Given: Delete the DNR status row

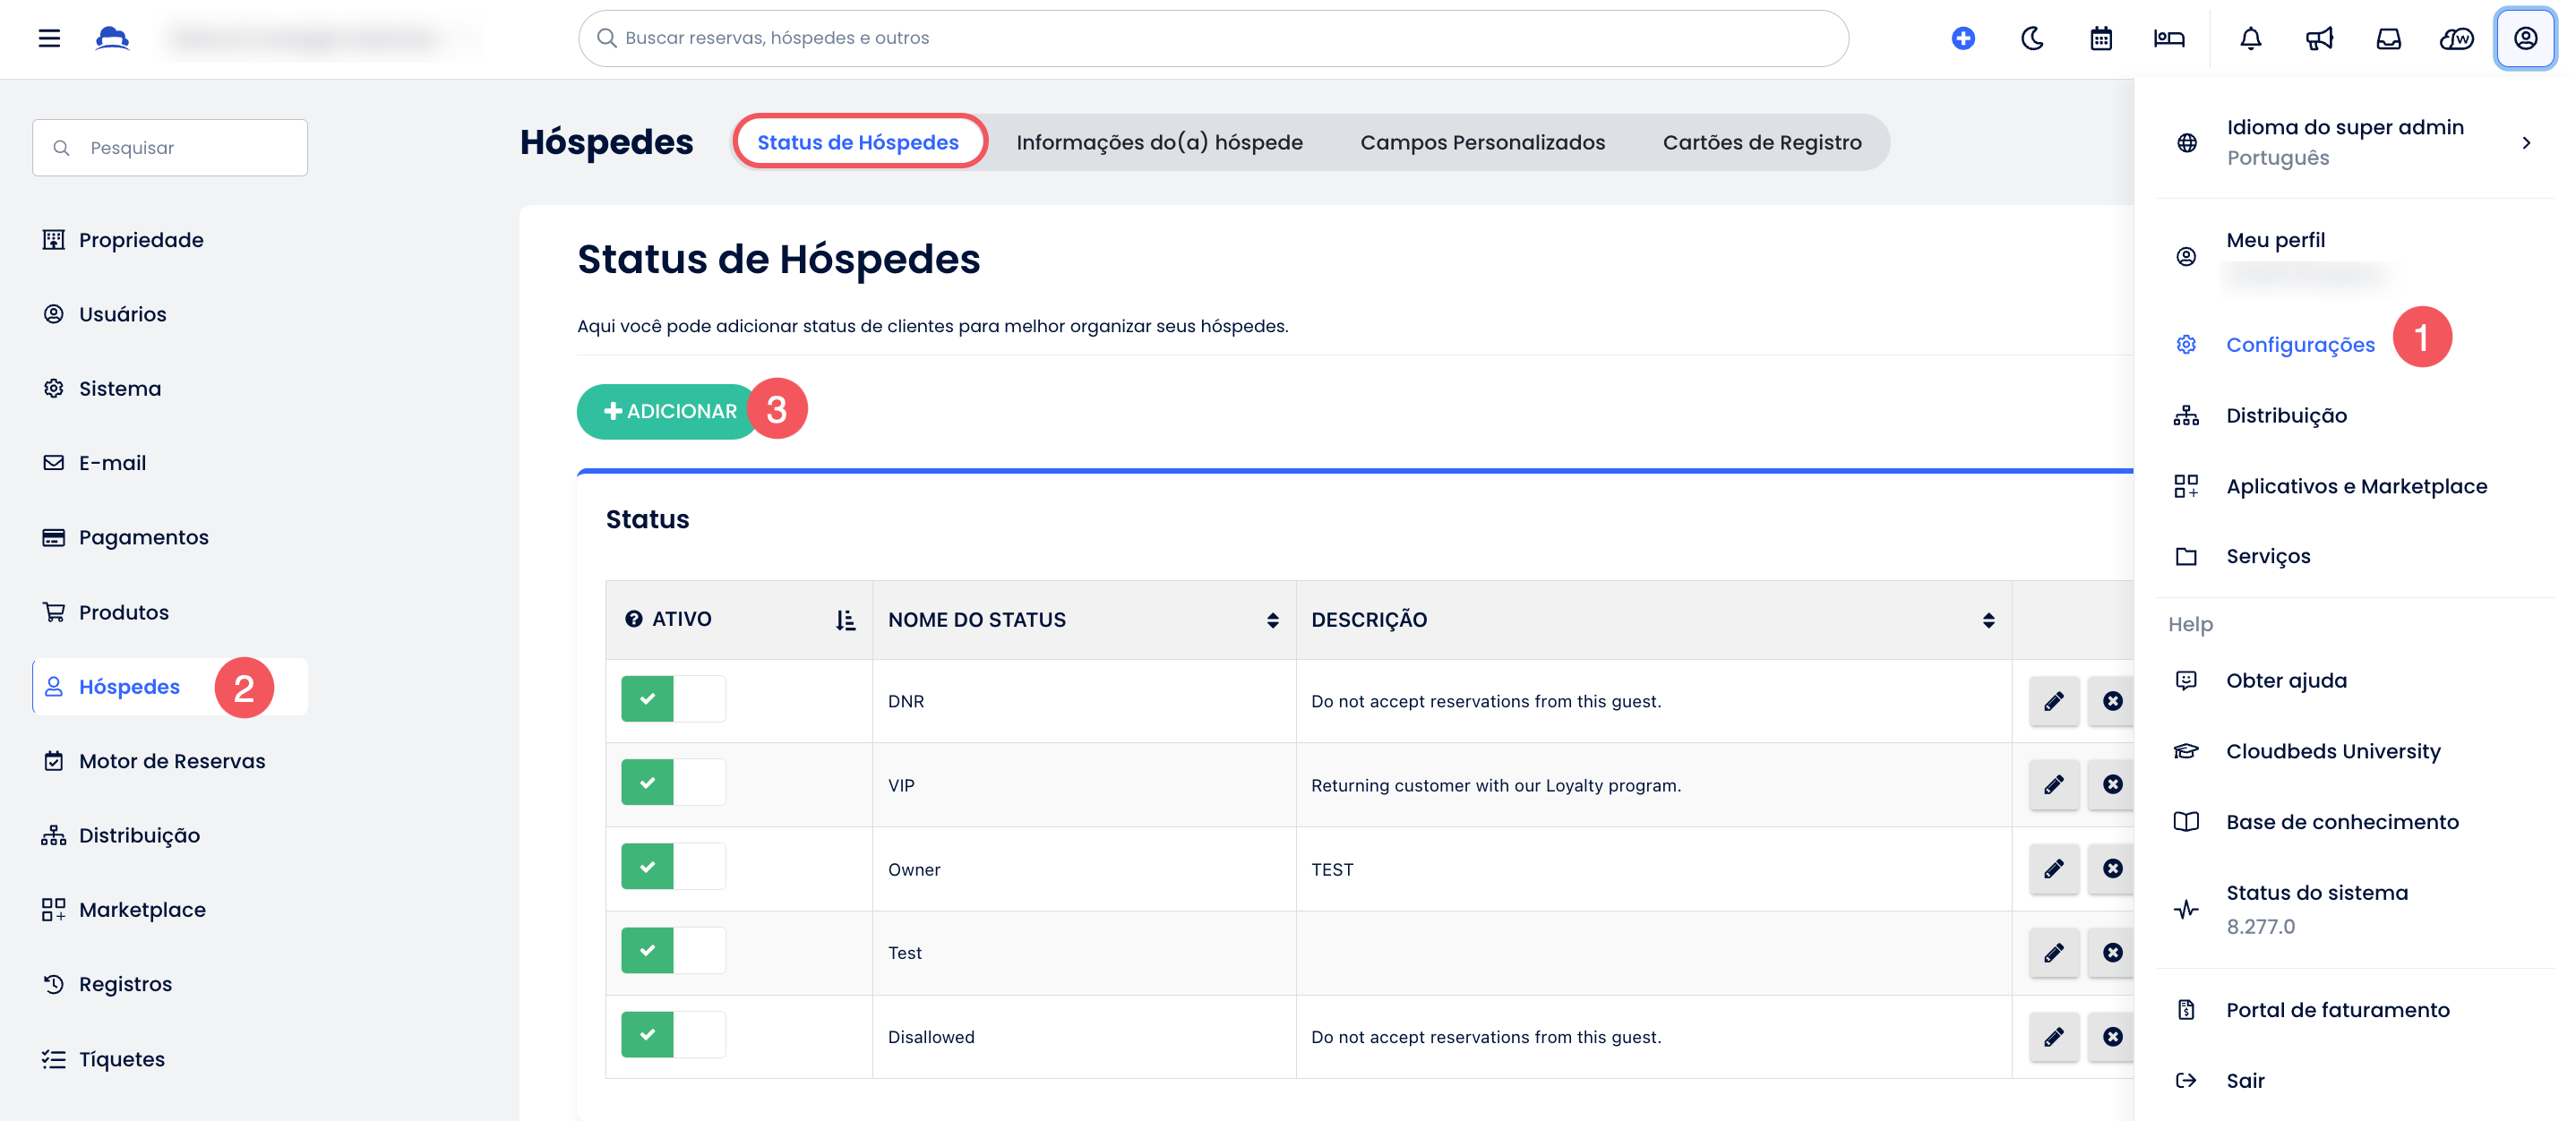Looking at the screenshot, I should (2112, 701).
